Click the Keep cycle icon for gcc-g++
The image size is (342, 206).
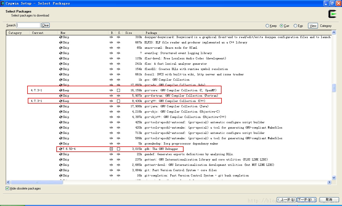point(61,101)
